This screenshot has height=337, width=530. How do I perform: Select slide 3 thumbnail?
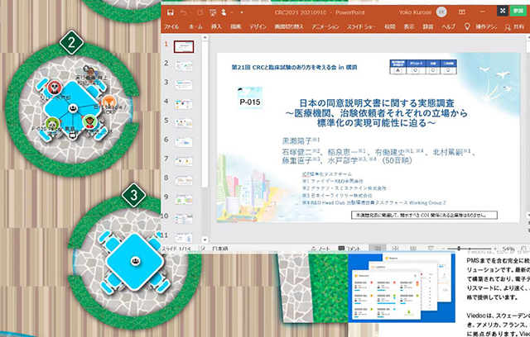184,84
